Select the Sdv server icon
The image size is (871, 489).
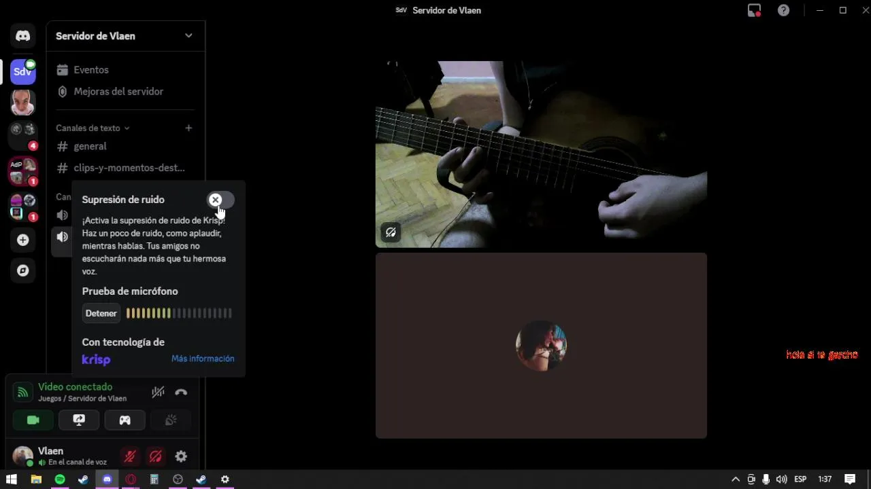click(22, 71)
